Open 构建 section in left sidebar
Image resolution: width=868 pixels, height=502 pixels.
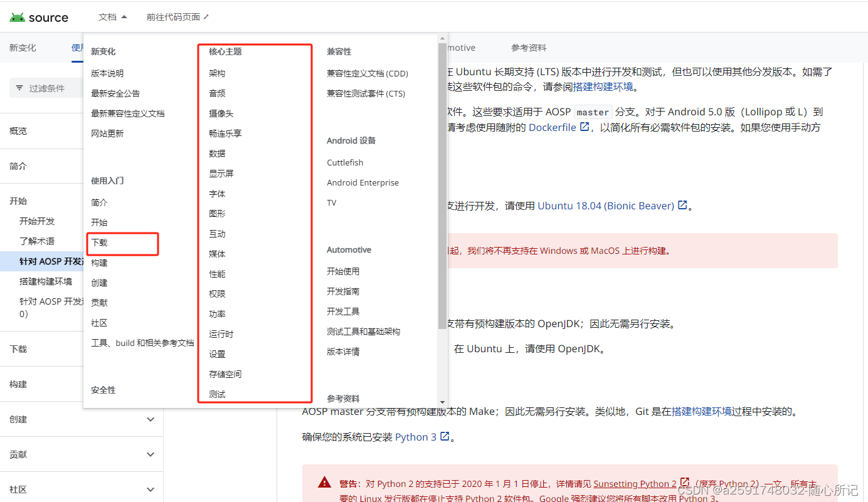[18, 384]
